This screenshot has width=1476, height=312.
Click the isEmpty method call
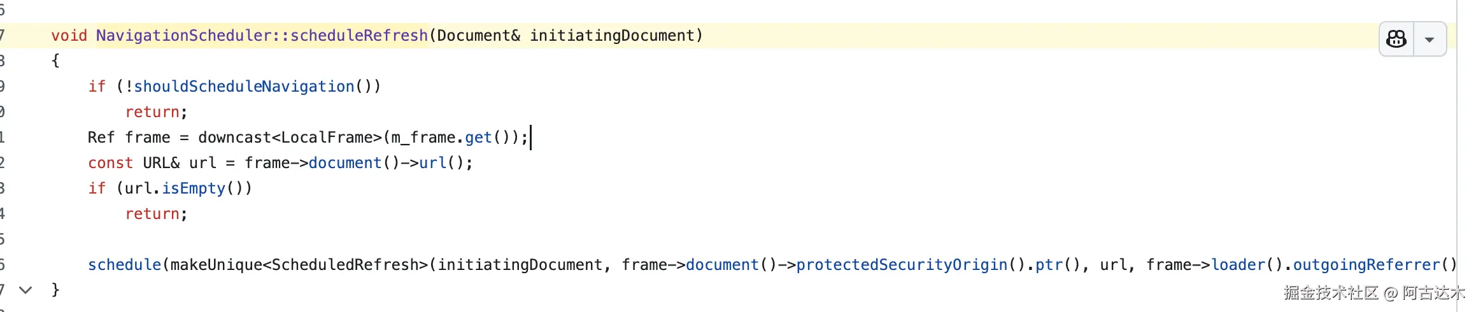pyautogui.click(x=194, y=188)
